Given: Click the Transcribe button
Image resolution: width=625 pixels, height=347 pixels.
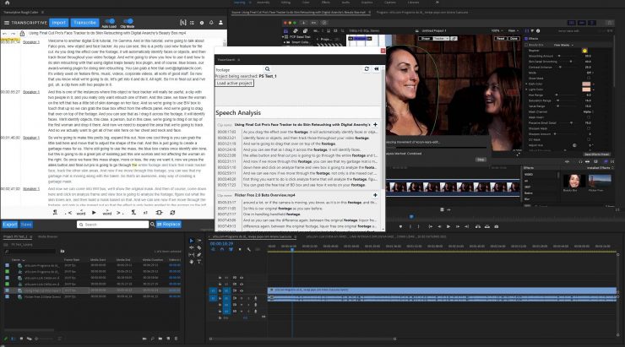Looking at the screenshot, I should (84, 22).
